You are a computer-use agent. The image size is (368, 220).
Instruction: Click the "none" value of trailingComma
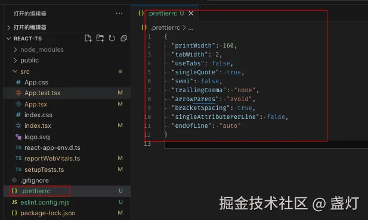click(245, 90)
